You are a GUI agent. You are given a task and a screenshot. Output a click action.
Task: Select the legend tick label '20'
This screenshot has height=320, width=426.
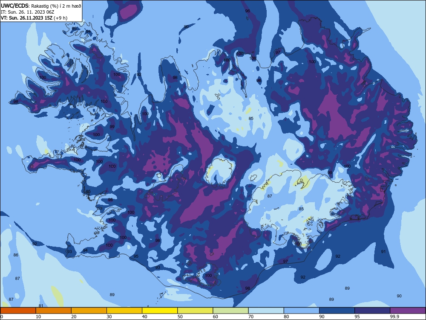point(74,317)
